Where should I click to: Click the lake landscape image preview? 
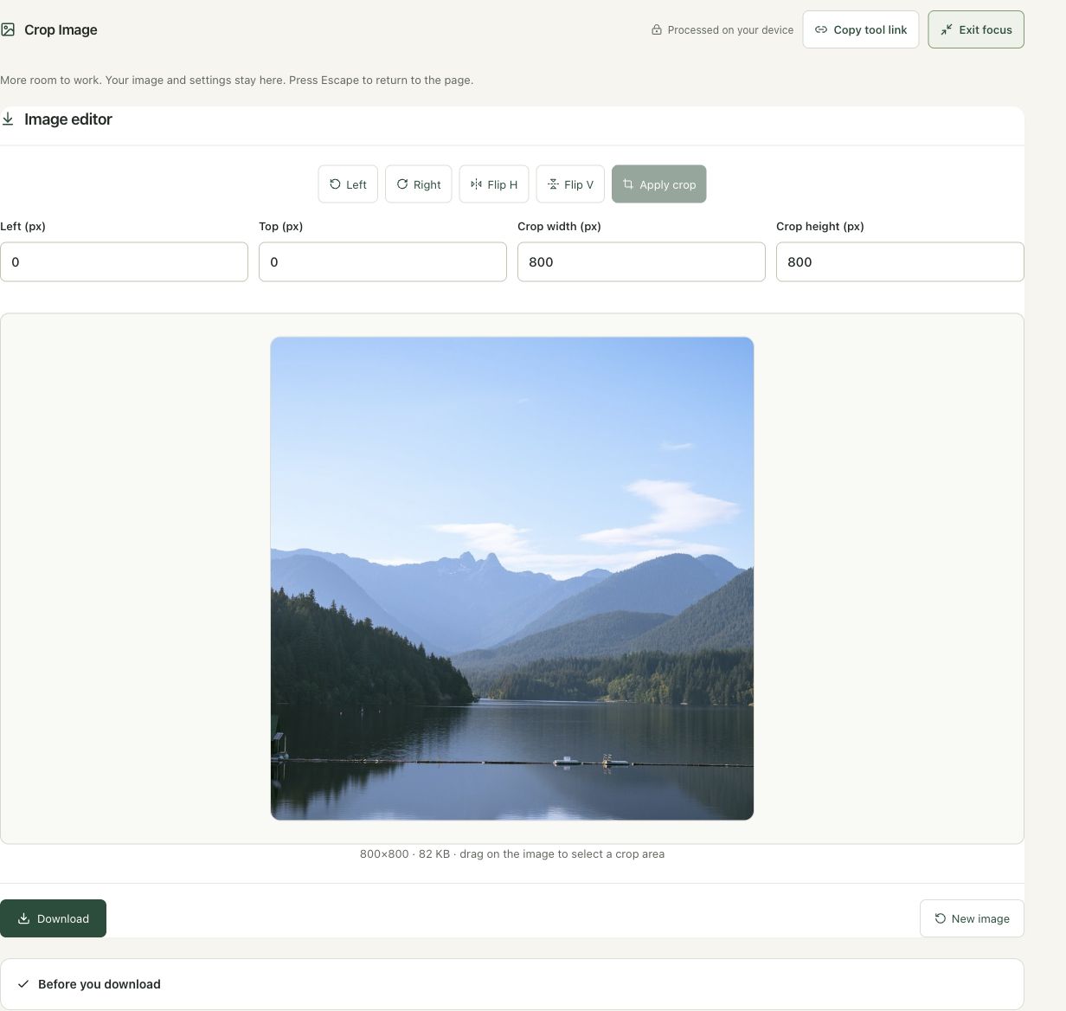[512, 578]
